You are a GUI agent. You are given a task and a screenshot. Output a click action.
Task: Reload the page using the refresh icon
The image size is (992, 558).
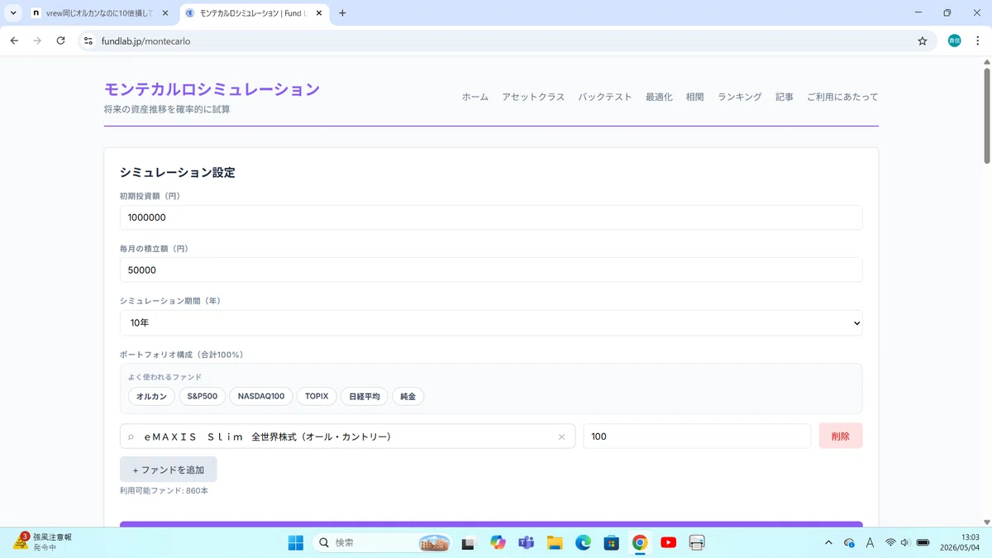60,41
